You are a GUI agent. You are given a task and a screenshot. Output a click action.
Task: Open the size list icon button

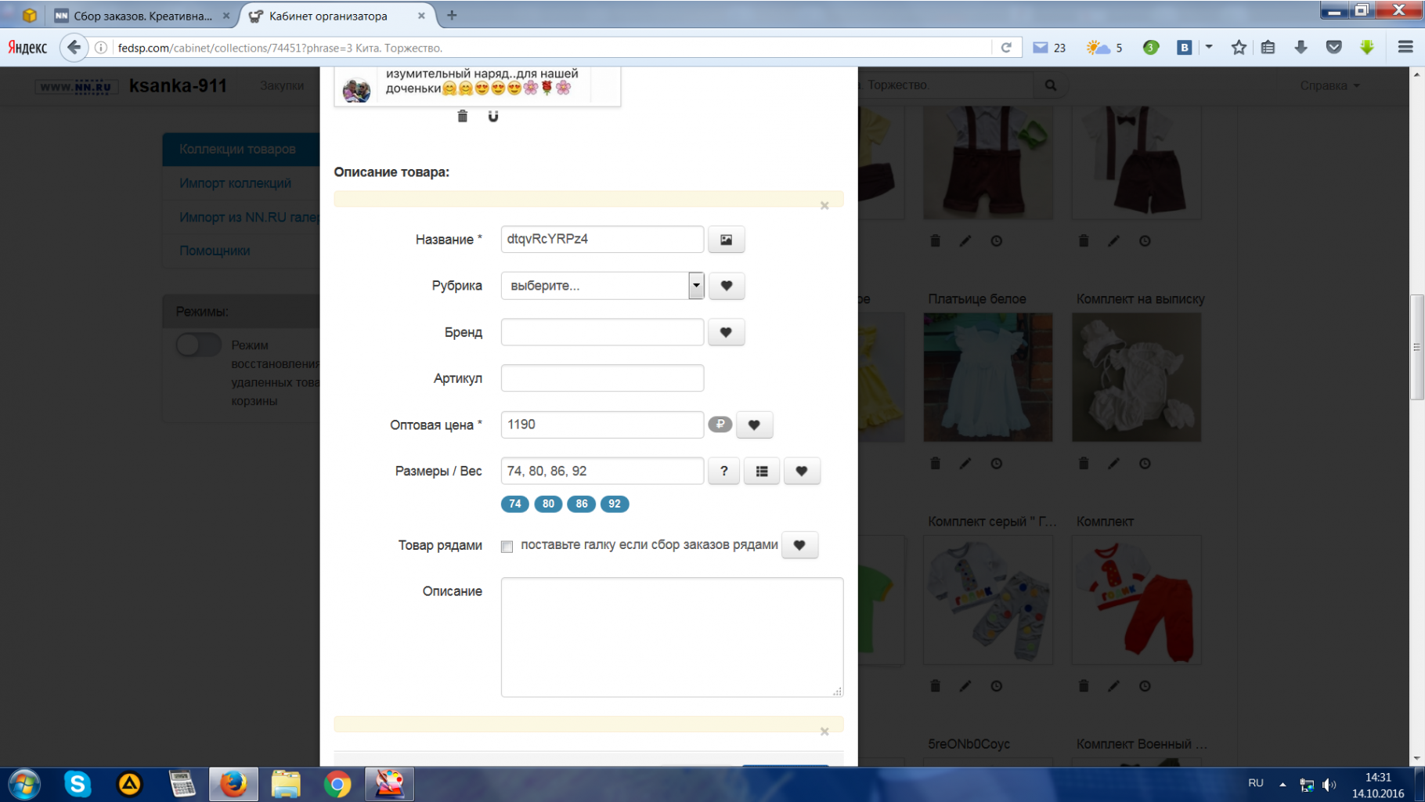pyautogui.click(x=761, y=471)
